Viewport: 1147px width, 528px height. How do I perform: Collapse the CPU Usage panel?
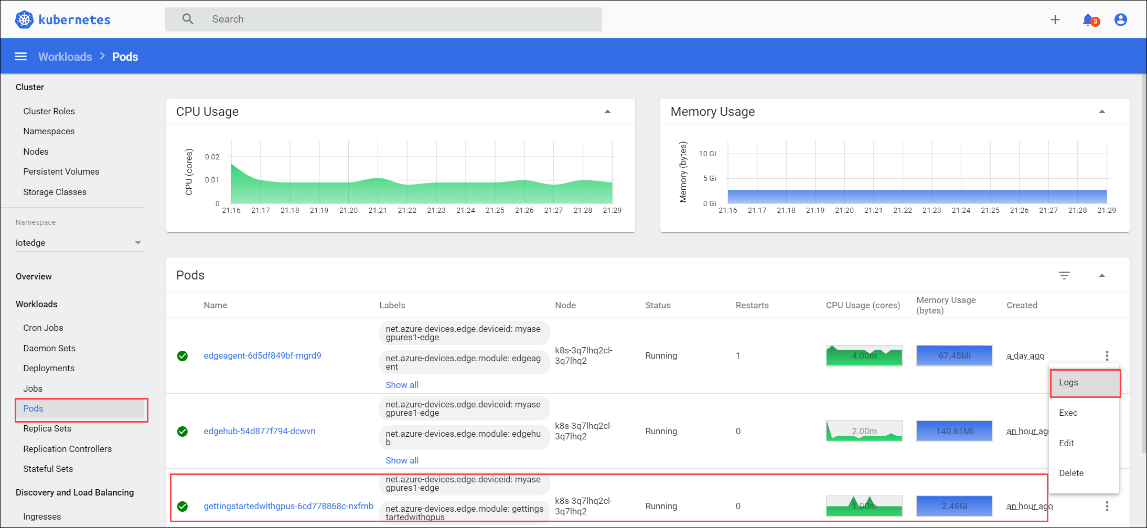[608, 111]
